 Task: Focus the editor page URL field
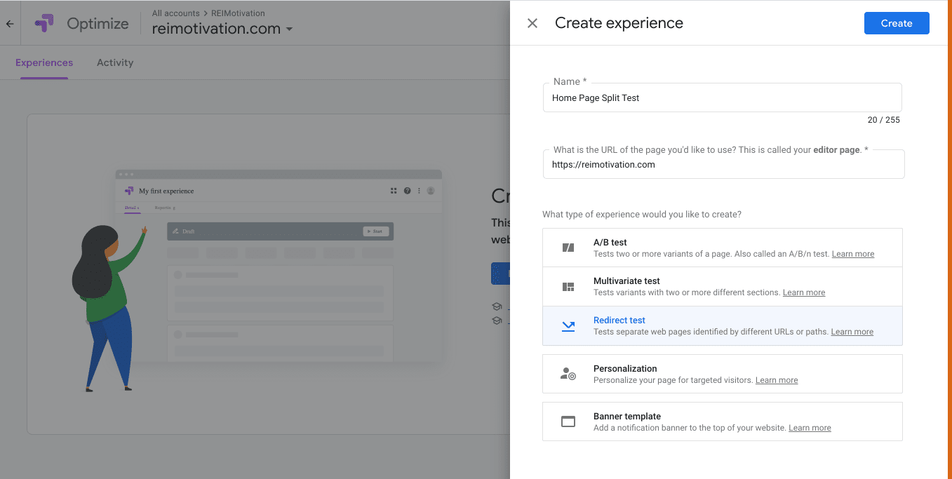[723, 165]
